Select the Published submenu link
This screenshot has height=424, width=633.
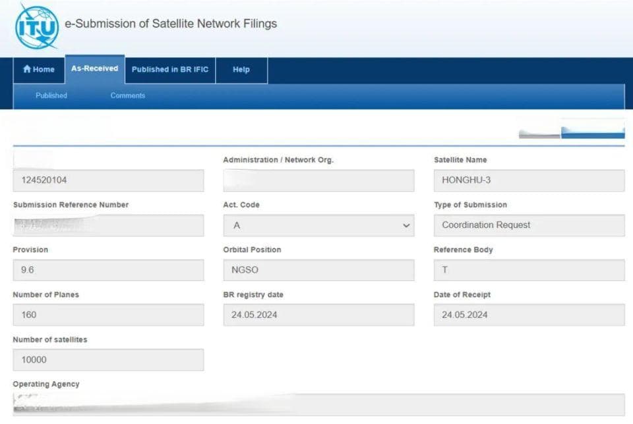click(51, 96)
